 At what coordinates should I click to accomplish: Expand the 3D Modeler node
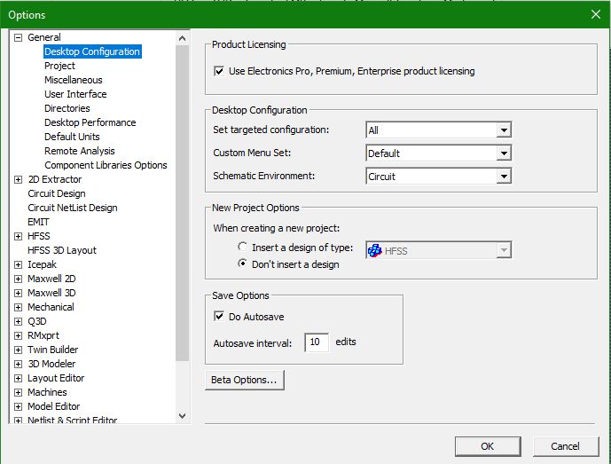point(19,364)
